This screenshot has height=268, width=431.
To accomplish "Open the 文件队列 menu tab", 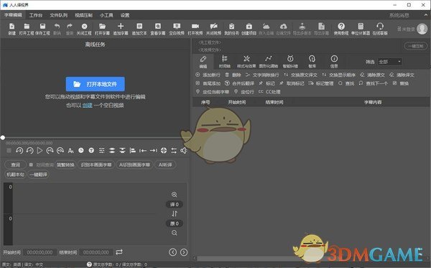I will [59, 15].
